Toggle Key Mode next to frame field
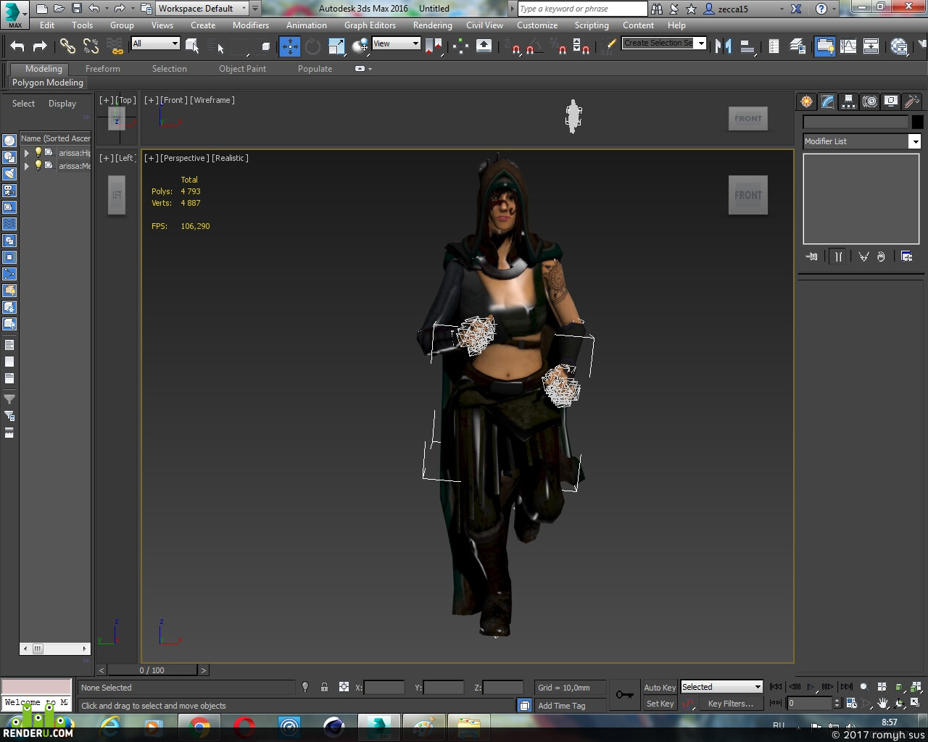This screenshot has width=928, height=742. point(776,703)
